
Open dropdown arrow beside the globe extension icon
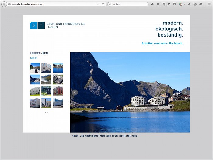click(184, 4)
